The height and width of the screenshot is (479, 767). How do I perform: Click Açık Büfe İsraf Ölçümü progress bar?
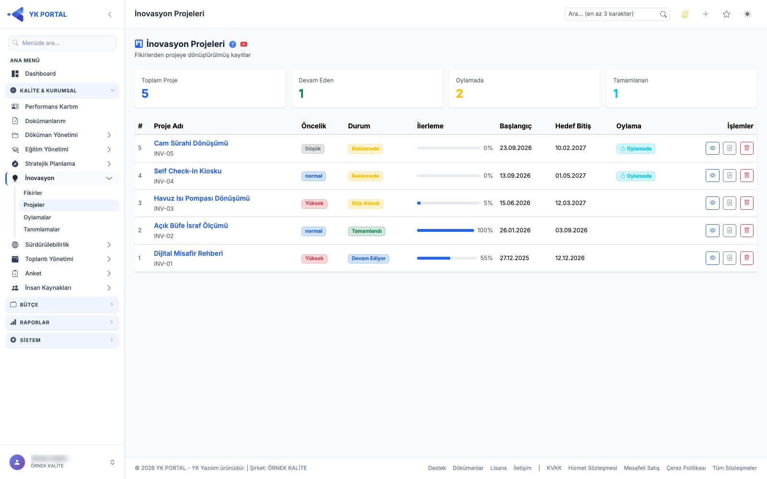tap(446, 230)
